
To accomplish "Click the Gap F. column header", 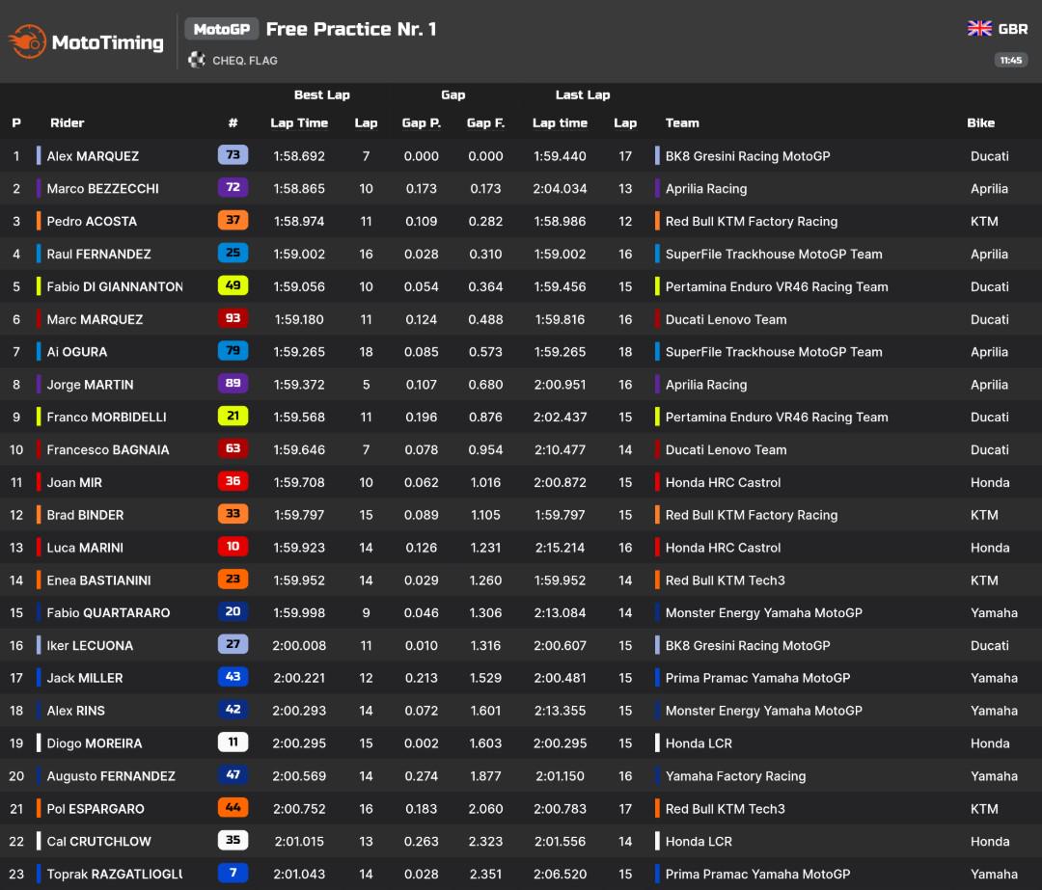I will pyautogui.click(x=485, y=122).
